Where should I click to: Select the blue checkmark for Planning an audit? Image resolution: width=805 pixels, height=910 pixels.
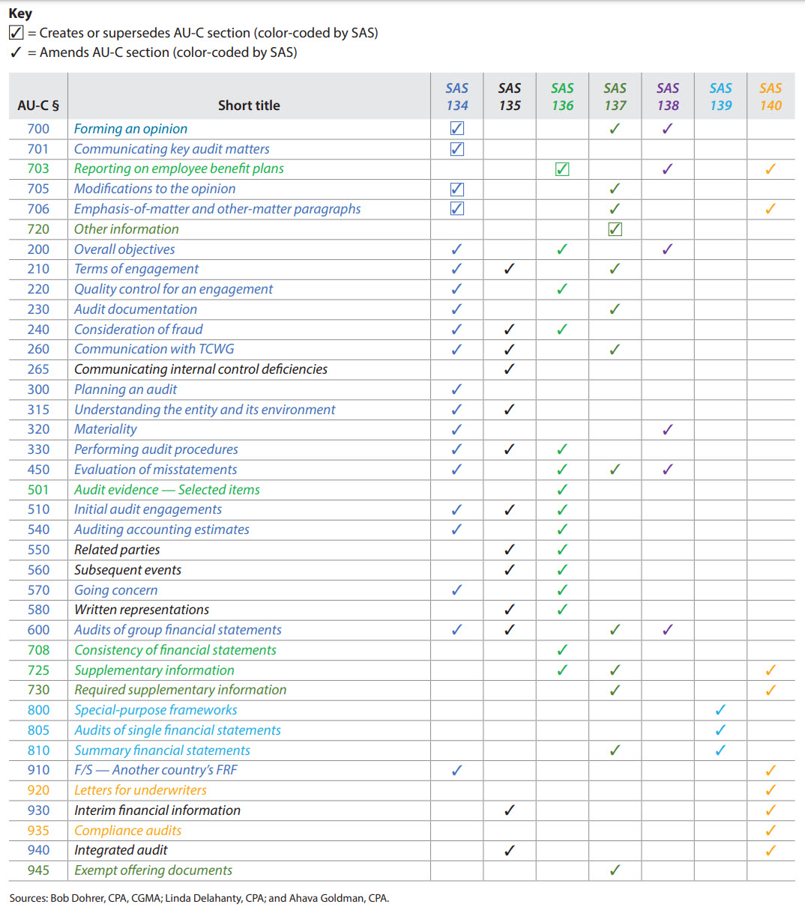(x=456, y=389)
